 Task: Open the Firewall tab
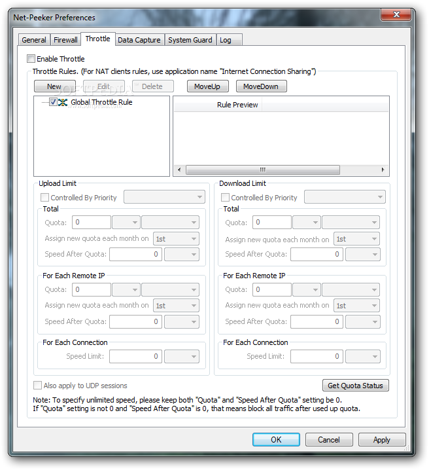pyautogui.click(x=65, y=40)
